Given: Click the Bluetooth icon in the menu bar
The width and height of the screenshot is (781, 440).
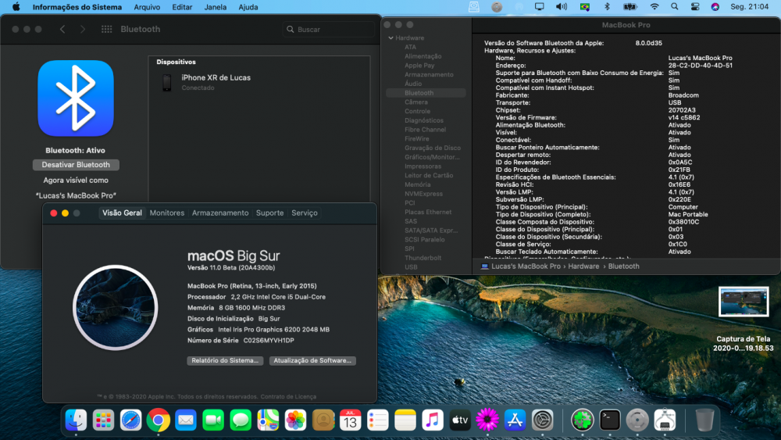Looking at the screenshot, I should 607,7.
